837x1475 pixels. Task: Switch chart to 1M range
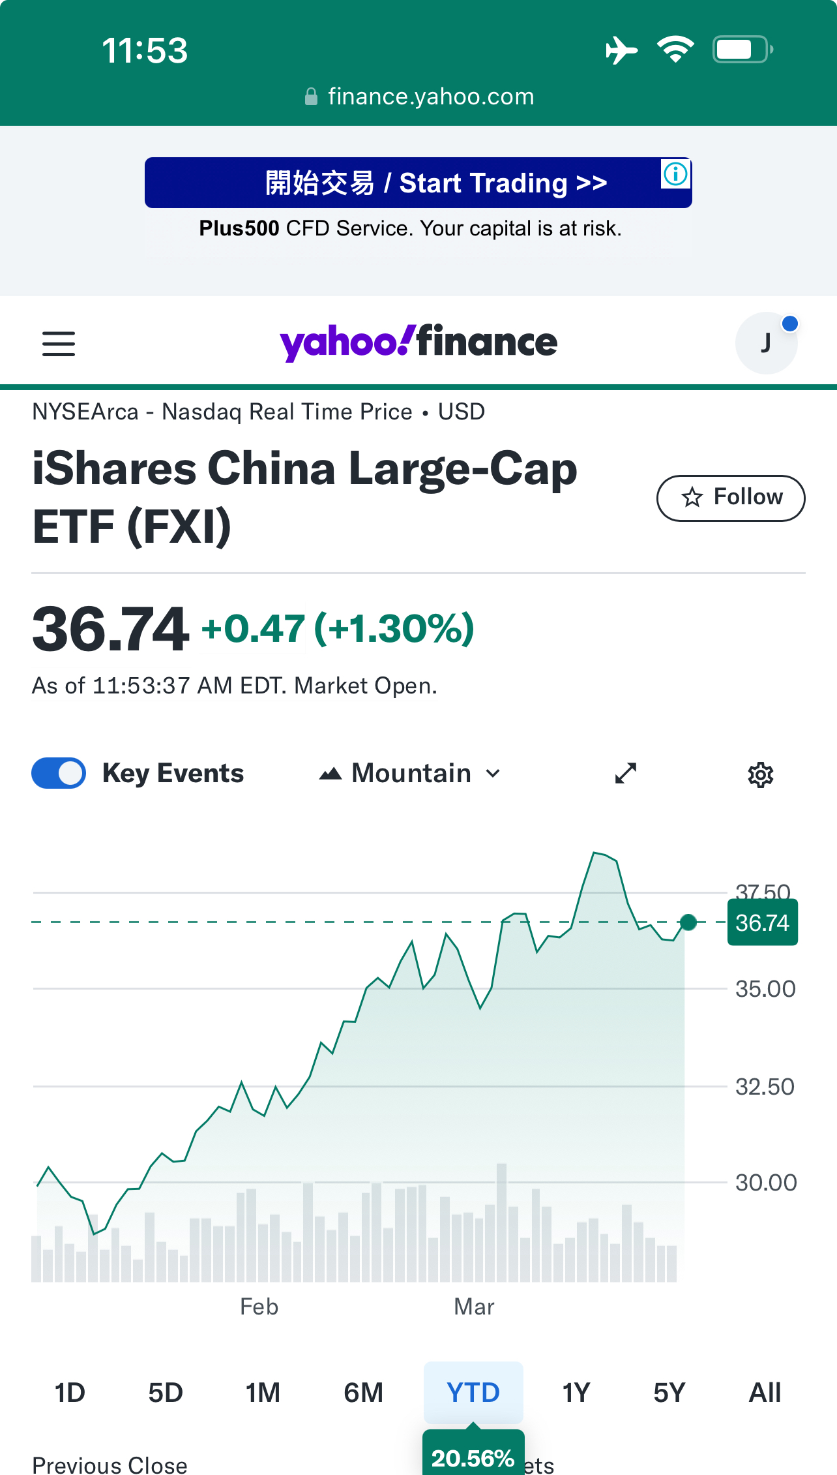[x=263, y=1393]
